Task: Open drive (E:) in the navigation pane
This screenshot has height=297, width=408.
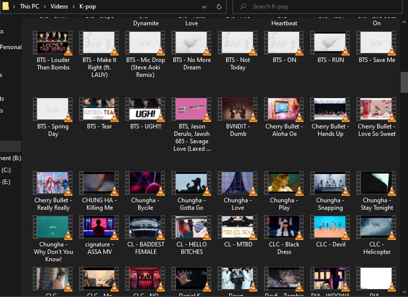Action: 6,182
